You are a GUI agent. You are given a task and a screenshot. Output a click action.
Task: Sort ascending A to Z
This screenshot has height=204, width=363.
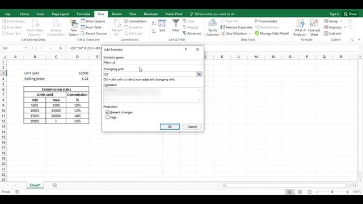(154, 23)
